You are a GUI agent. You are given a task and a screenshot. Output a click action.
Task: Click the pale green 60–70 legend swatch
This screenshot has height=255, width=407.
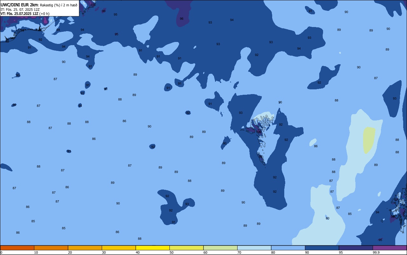(x=220, y=248)
